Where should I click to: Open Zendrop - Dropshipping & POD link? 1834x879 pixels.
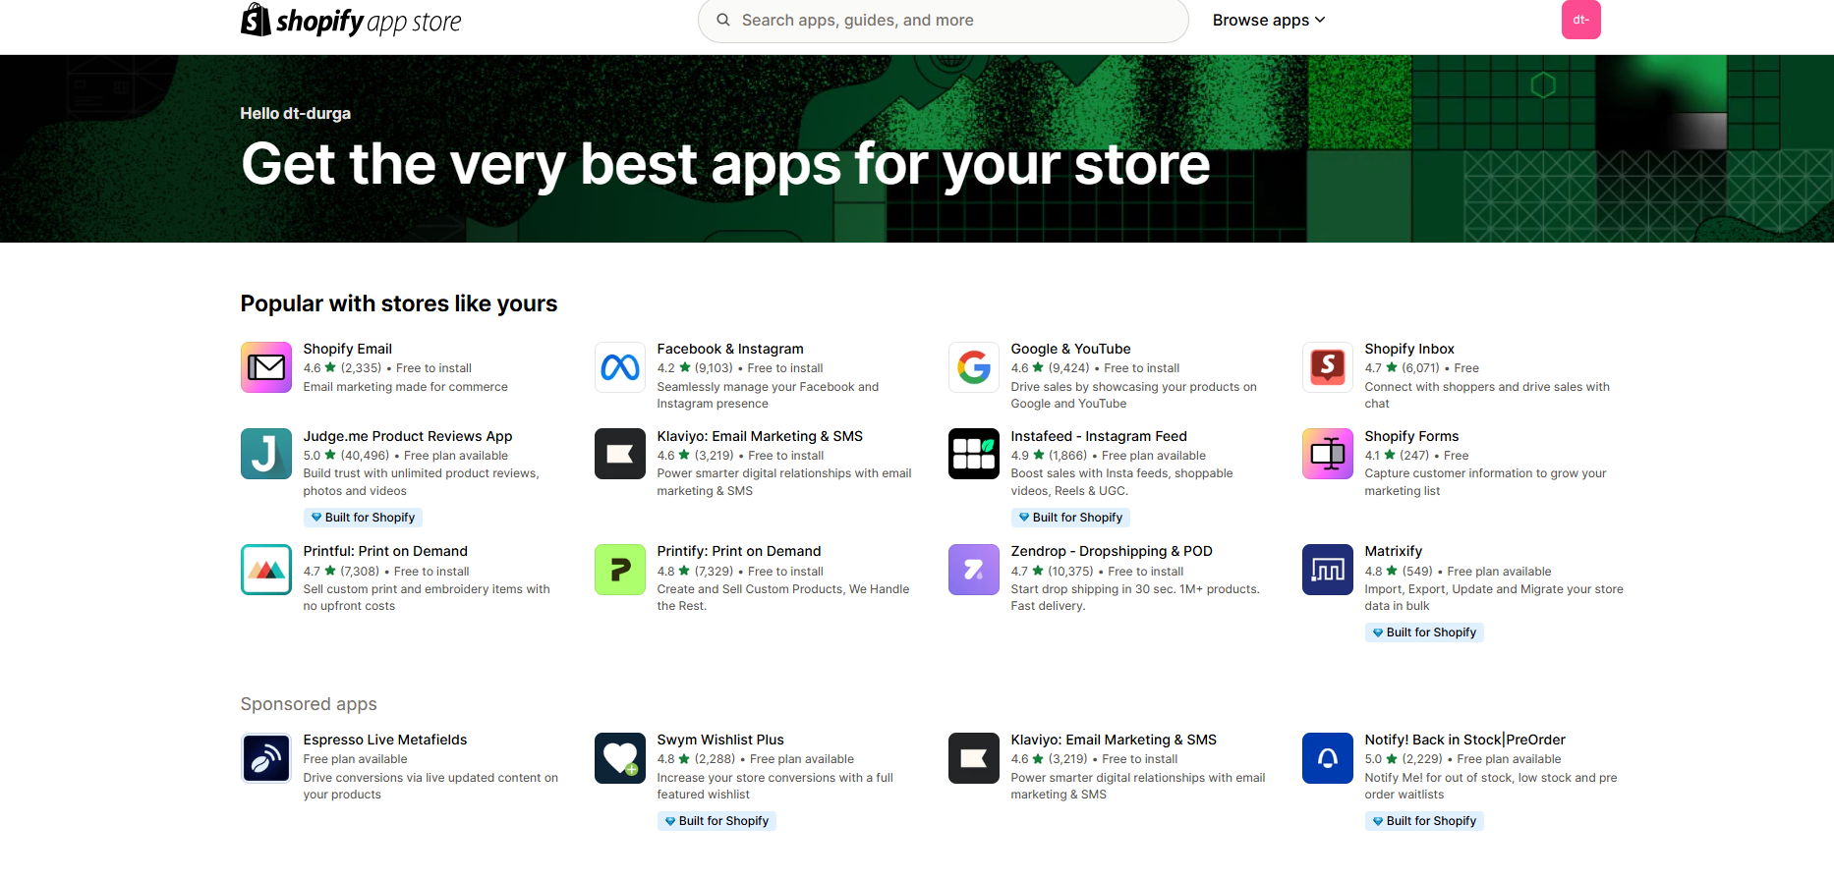coord(1111,551)
